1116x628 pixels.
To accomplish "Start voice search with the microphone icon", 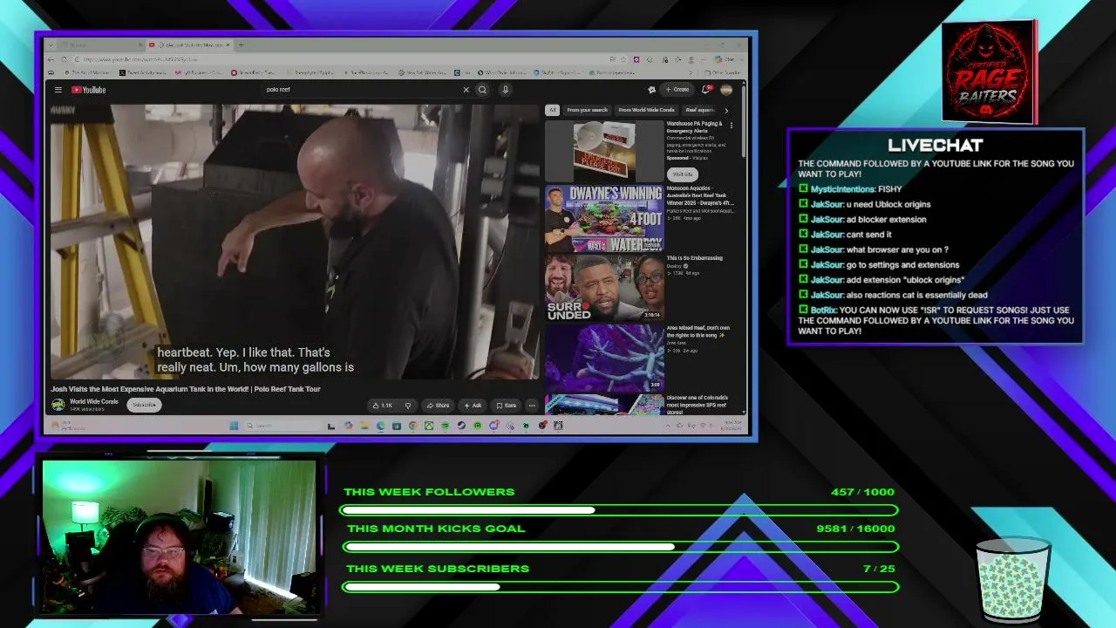I will (x=505, y=90).
